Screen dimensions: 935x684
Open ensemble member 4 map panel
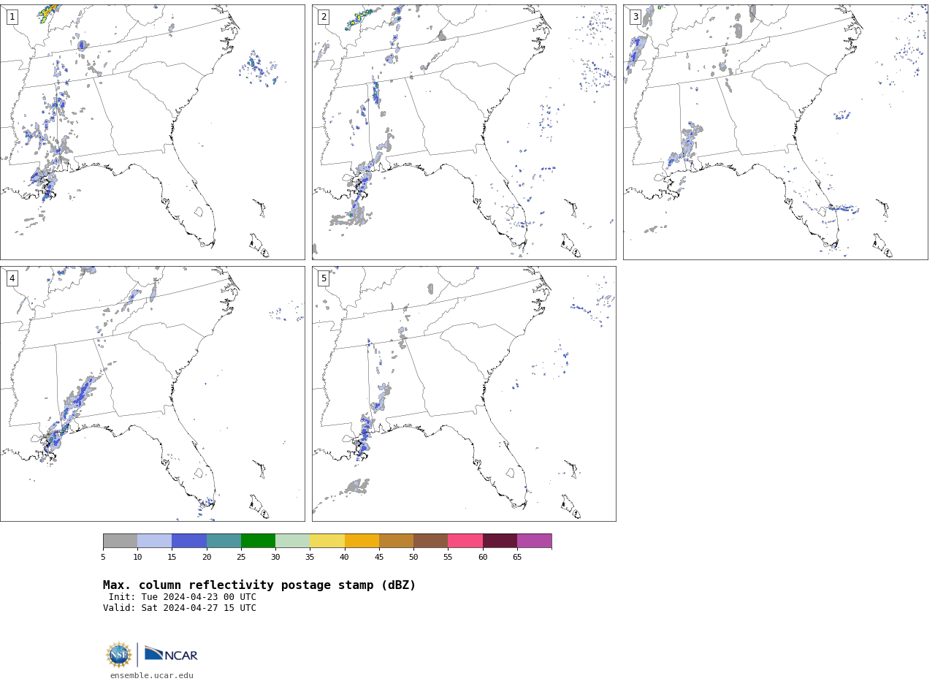(x=152, y=394)
